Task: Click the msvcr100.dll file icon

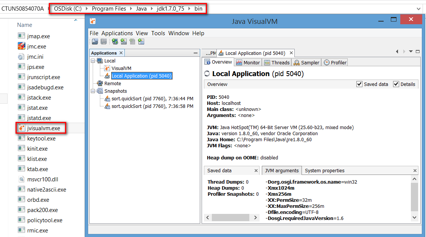Action: pyautogui.click(x=22, y=179)
